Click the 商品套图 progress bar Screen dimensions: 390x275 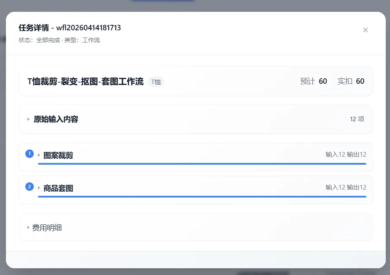pos(202,196)
